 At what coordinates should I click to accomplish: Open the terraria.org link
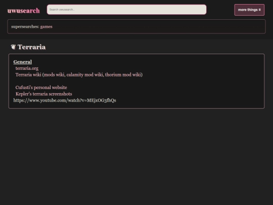pyautogui.click(x=27, y=68)
